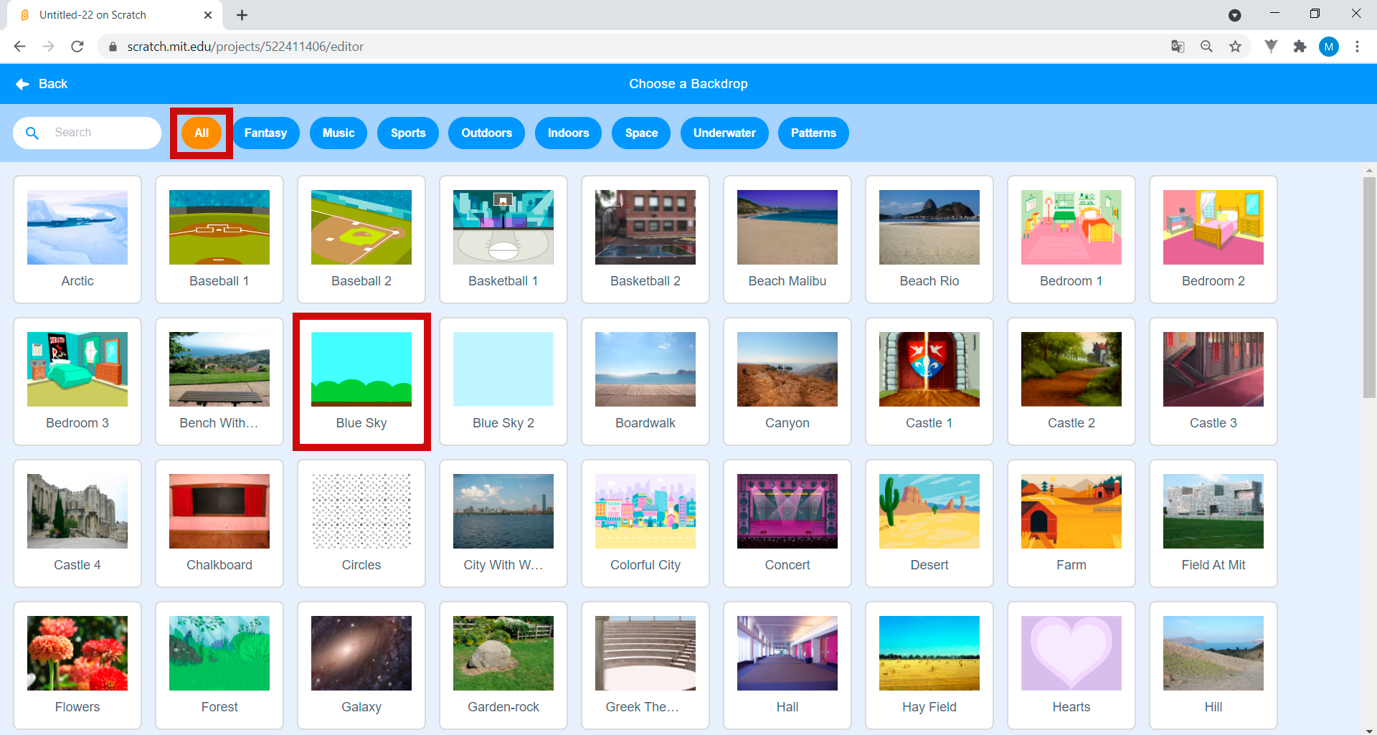
Task: Open the Underwater category
Action: [724, 133]
